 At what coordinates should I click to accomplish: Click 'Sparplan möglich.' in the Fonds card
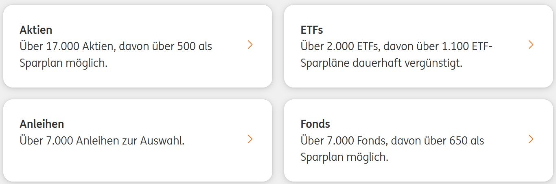(x=344, y=157)
